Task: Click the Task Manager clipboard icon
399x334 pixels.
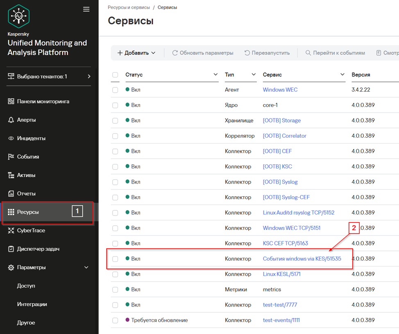Action: click(11, 249)
